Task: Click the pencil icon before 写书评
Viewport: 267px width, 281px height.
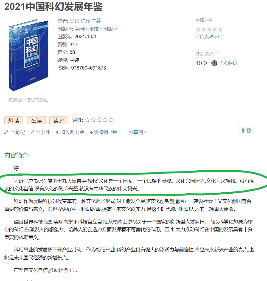Action: pyautogui.click(x=32, y=132)
